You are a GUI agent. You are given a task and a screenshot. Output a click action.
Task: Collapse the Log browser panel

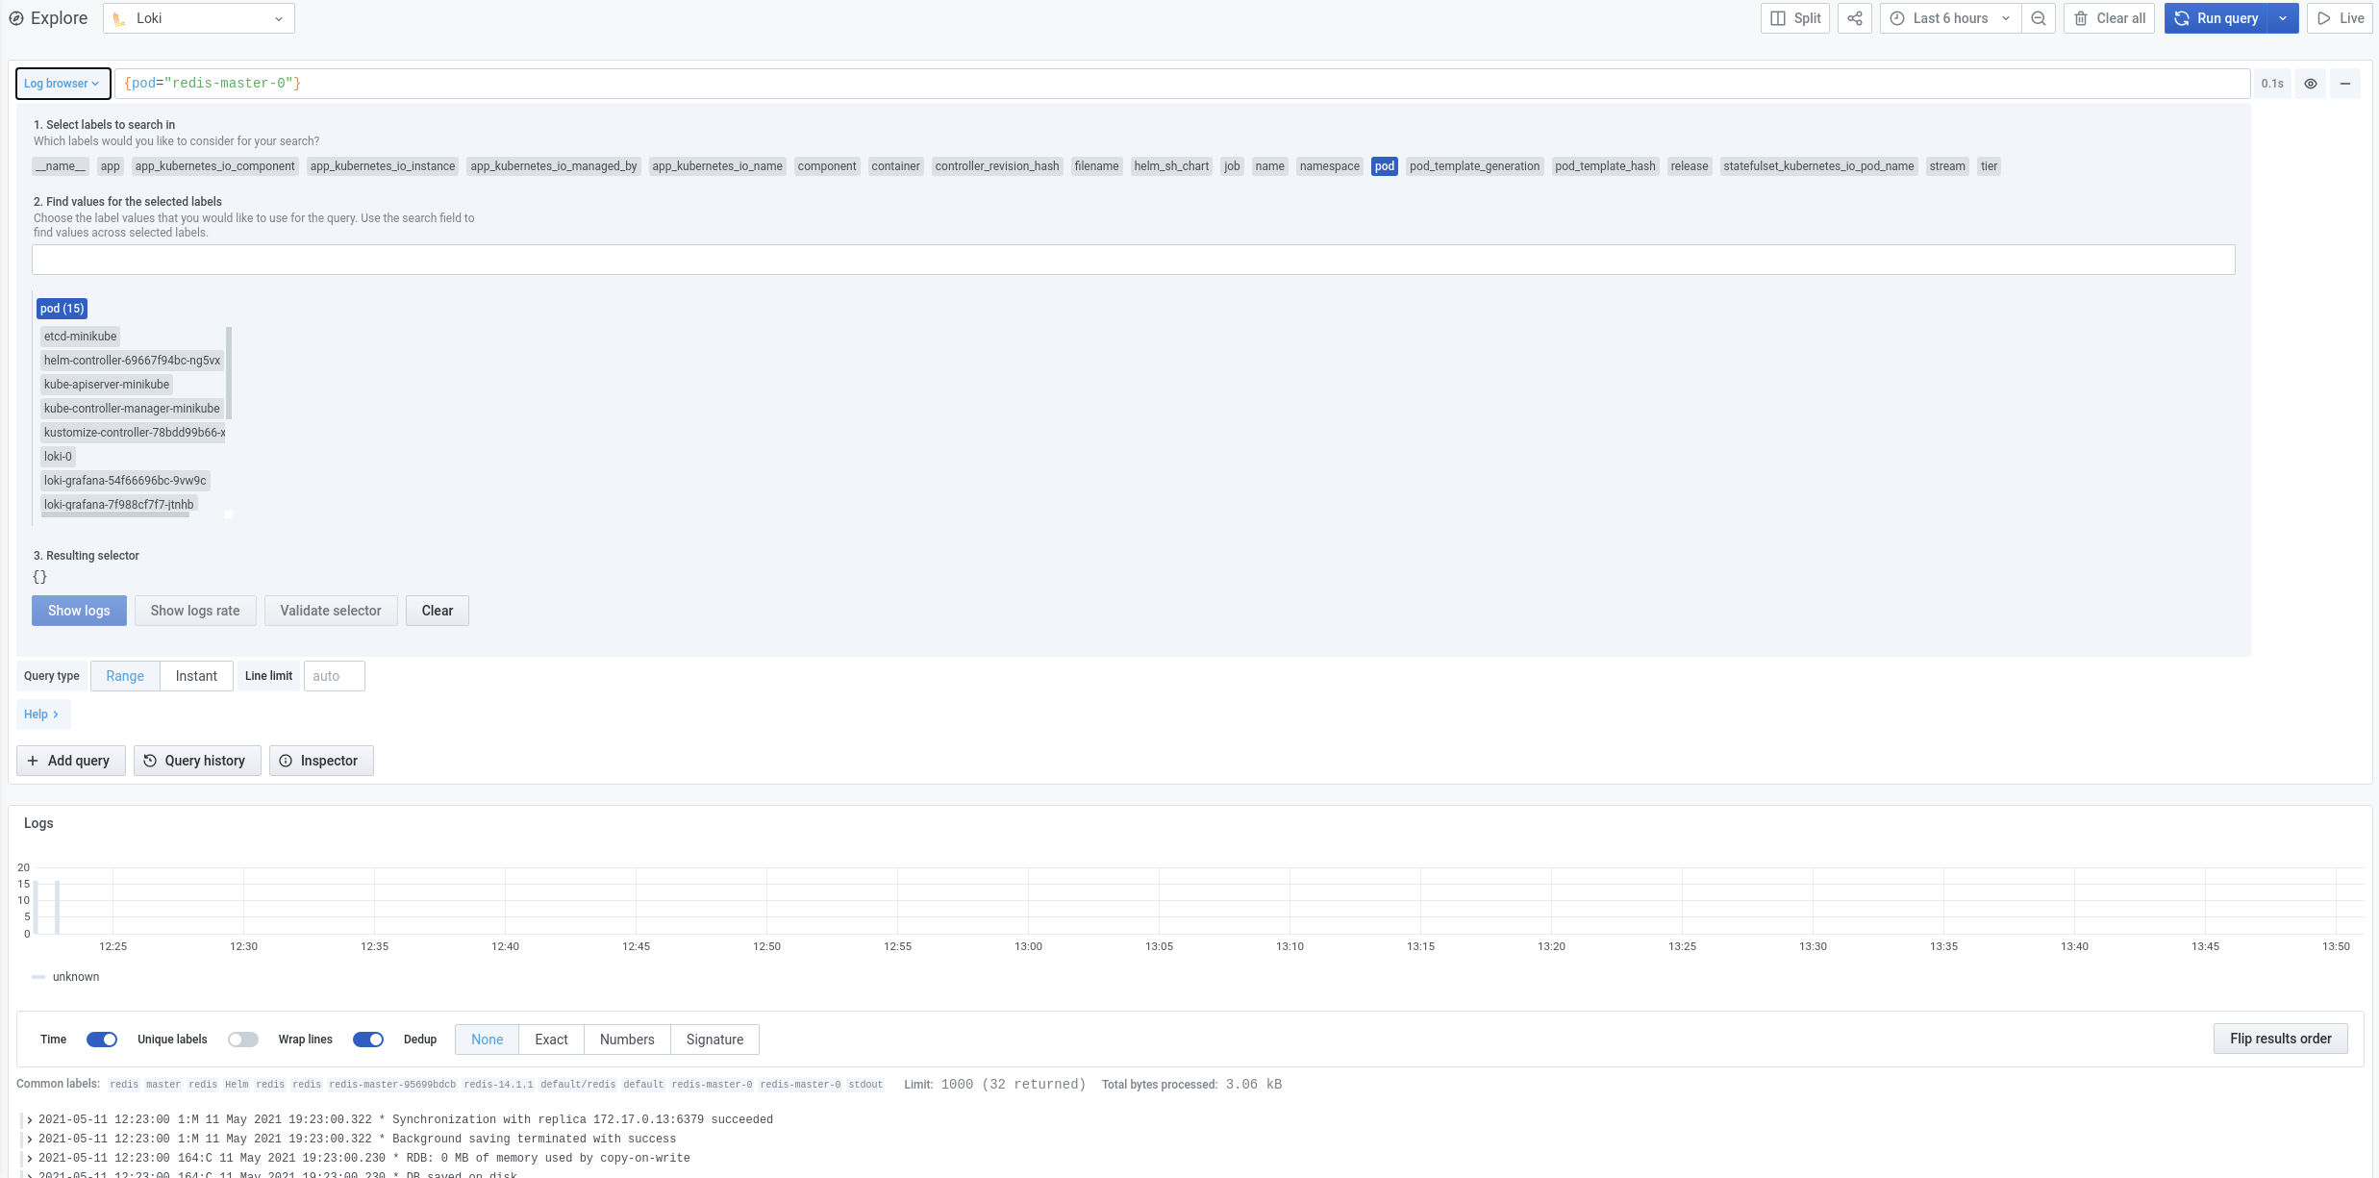pos(63,83)
